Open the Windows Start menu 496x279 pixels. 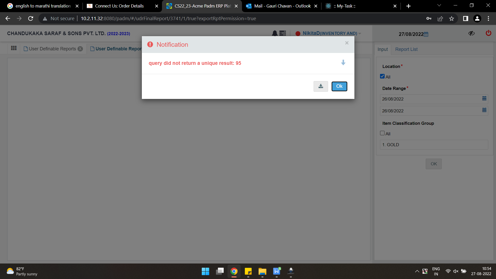tap(205, 271)
